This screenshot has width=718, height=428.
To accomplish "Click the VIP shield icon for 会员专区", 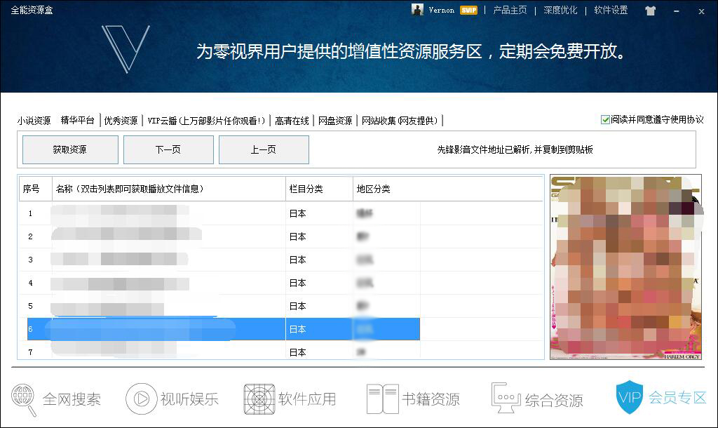I will (x=629, y=397).
